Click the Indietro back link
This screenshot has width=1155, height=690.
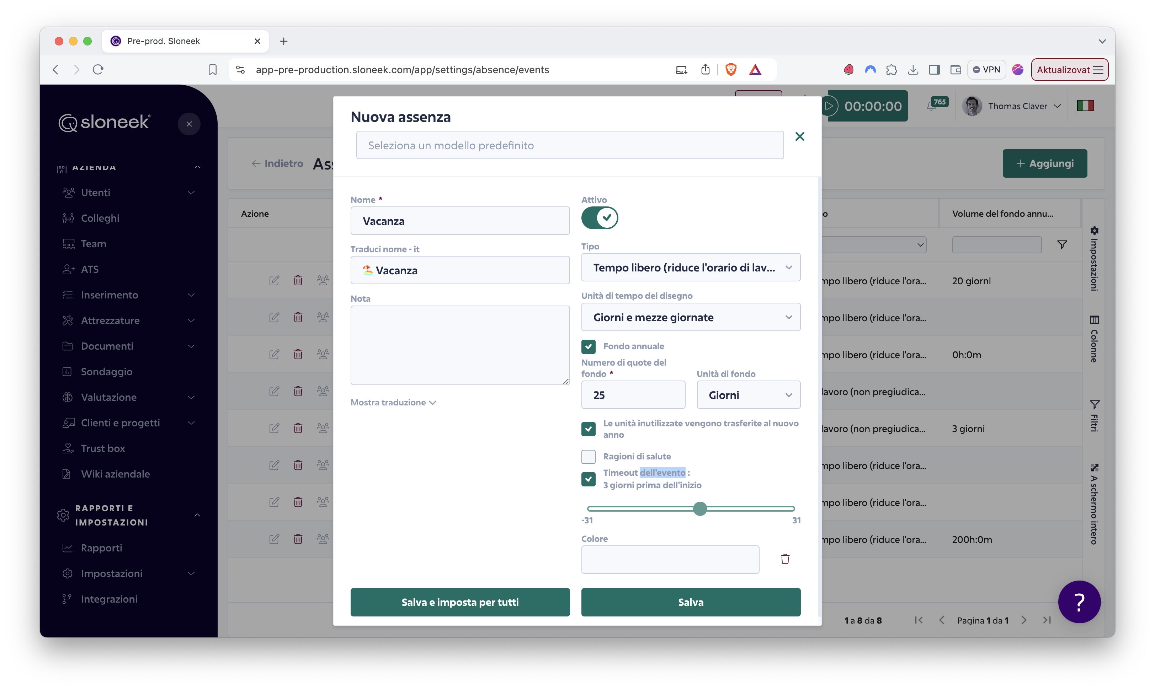point(277,163)
